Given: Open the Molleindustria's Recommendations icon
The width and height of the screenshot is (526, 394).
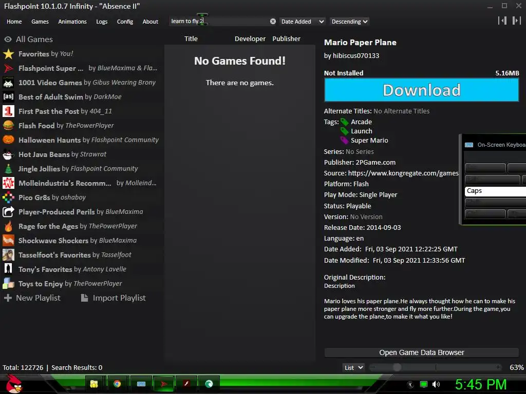Looking at the screenshot, I should pyautogui.click(x=8, y=183).
